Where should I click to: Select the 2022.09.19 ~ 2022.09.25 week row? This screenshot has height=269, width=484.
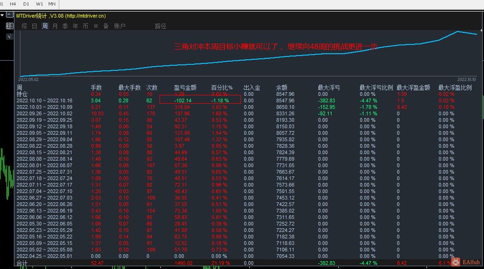coord(45,120)
